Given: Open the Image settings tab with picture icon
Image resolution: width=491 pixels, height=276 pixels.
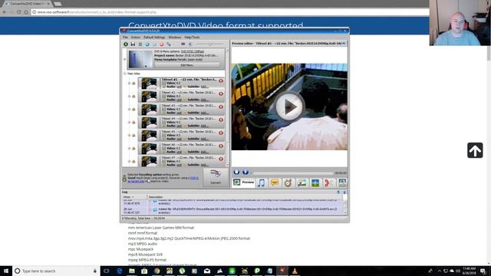Looking at the screenshot, I should click(x=302, y=182).
